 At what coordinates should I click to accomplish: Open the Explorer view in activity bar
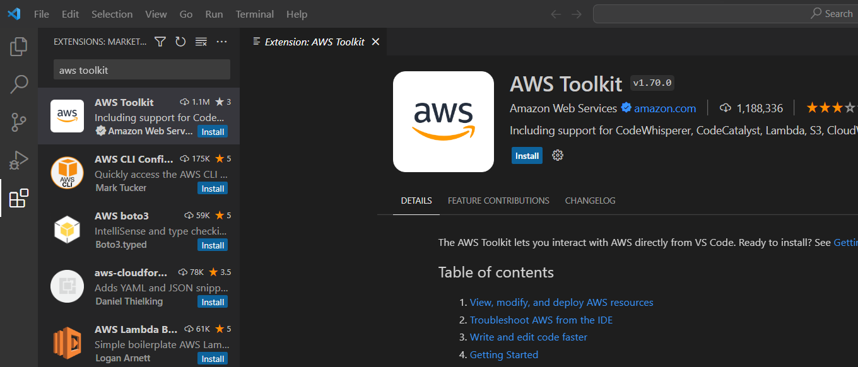19,47
